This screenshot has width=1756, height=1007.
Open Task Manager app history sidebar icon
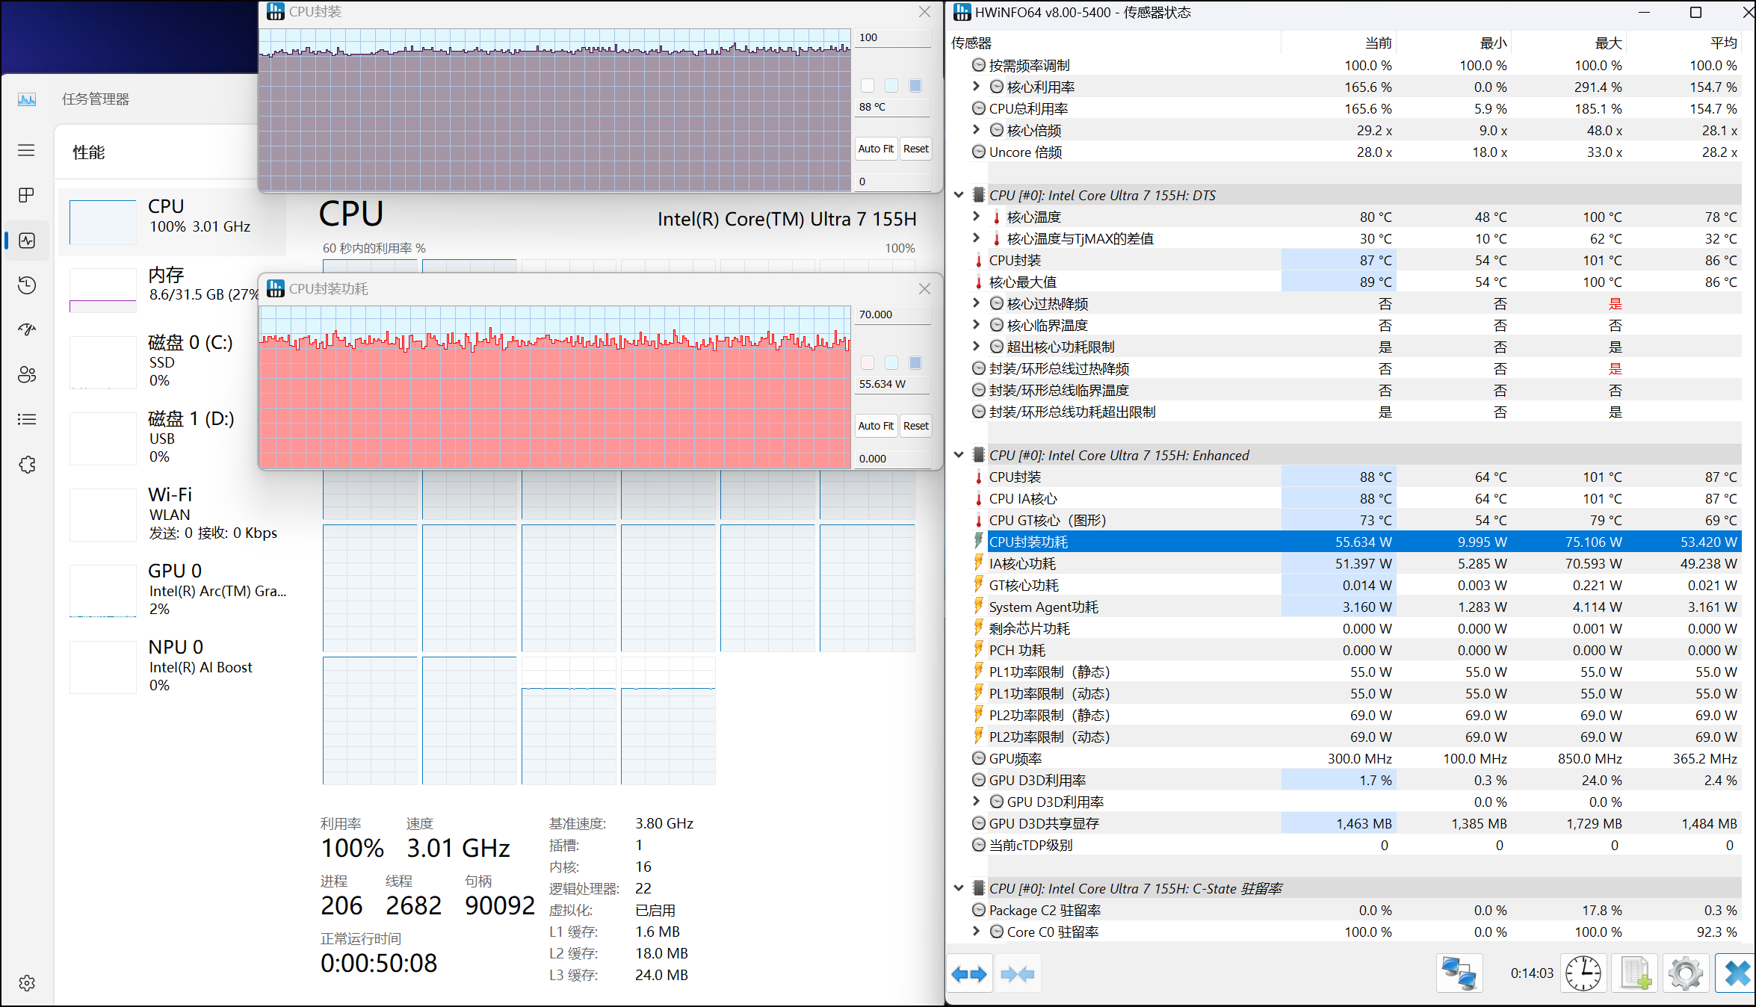click(27, 285)
